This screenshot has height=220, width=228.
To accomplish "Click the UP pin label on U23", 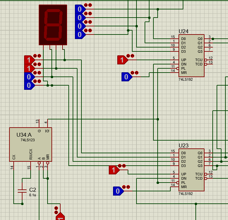I will [x=184, y=174].
